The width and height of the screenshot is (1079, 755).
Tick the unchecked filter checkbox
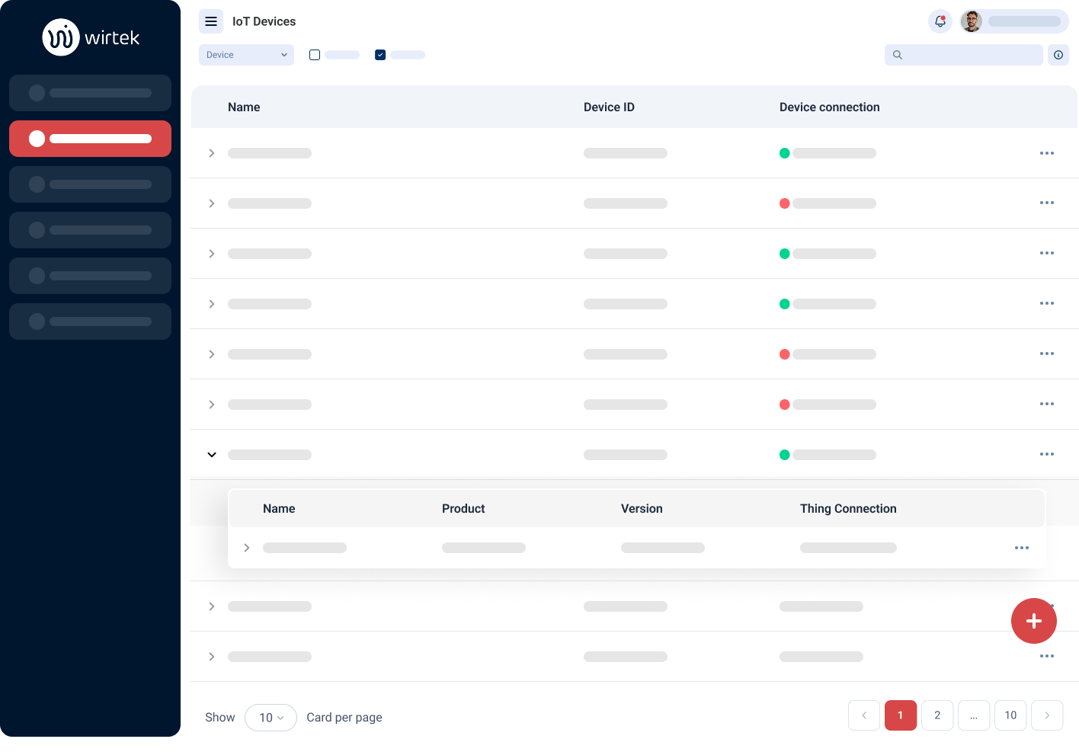315,55
